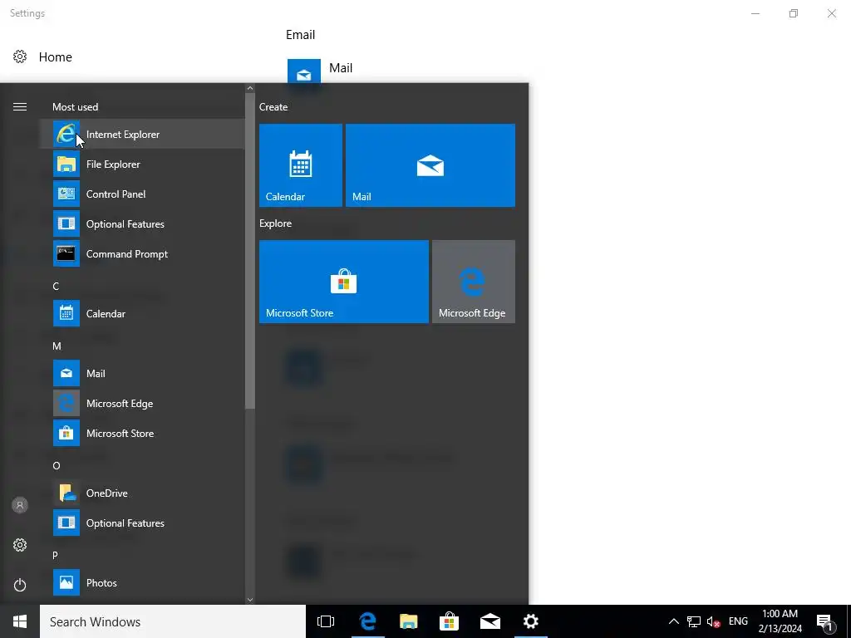The height and width of the screenshot is (638, 851).
Task: Click the muted volume tray icon
Action: 713,621
